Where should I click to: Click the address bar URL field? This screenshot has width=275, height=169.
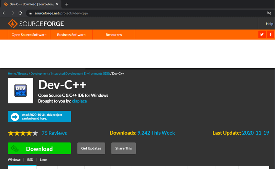[x=137, y=13]
